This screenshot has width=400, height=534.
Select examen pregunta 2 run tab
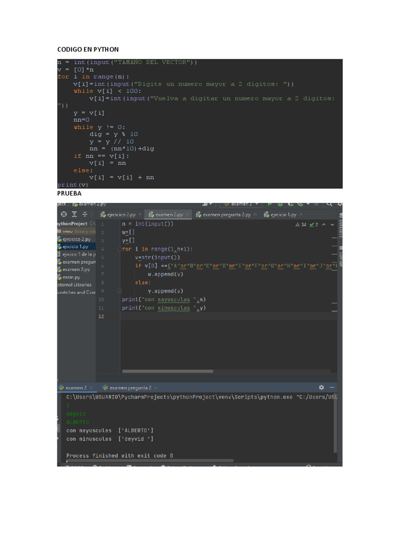pos(130,387)
